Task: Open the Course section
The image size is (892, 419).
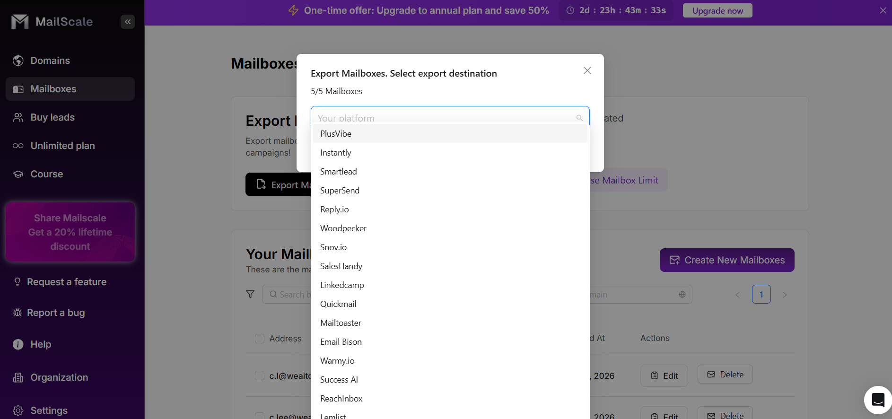Action: point(70,174)
